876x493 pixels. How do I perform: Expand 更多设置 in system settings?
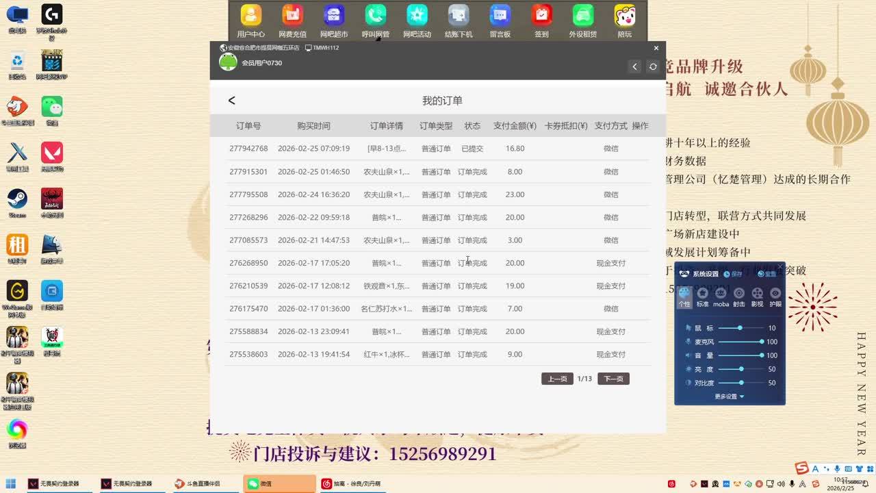[729, 396]
